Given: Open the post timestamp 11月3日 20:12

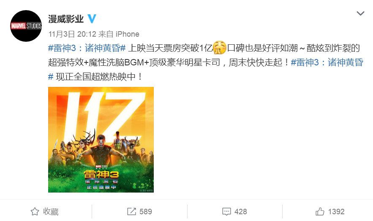Looking at the screenshot, I should click(72, 34).
